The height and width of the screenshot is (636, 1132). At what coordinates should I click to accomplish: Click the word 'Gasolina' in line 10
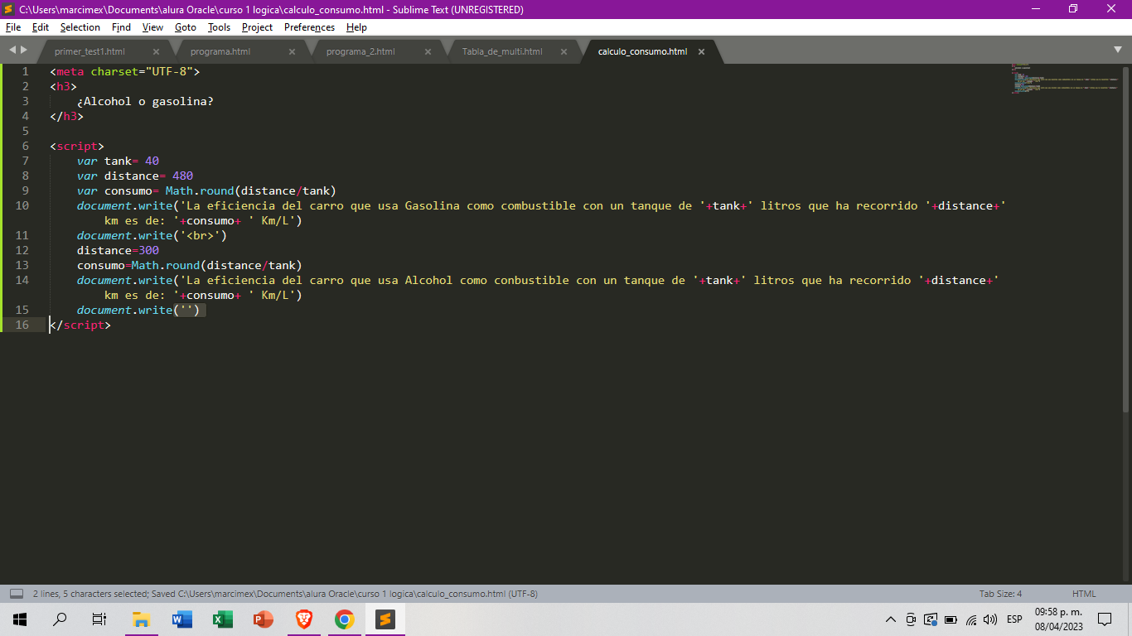[432, 205]
